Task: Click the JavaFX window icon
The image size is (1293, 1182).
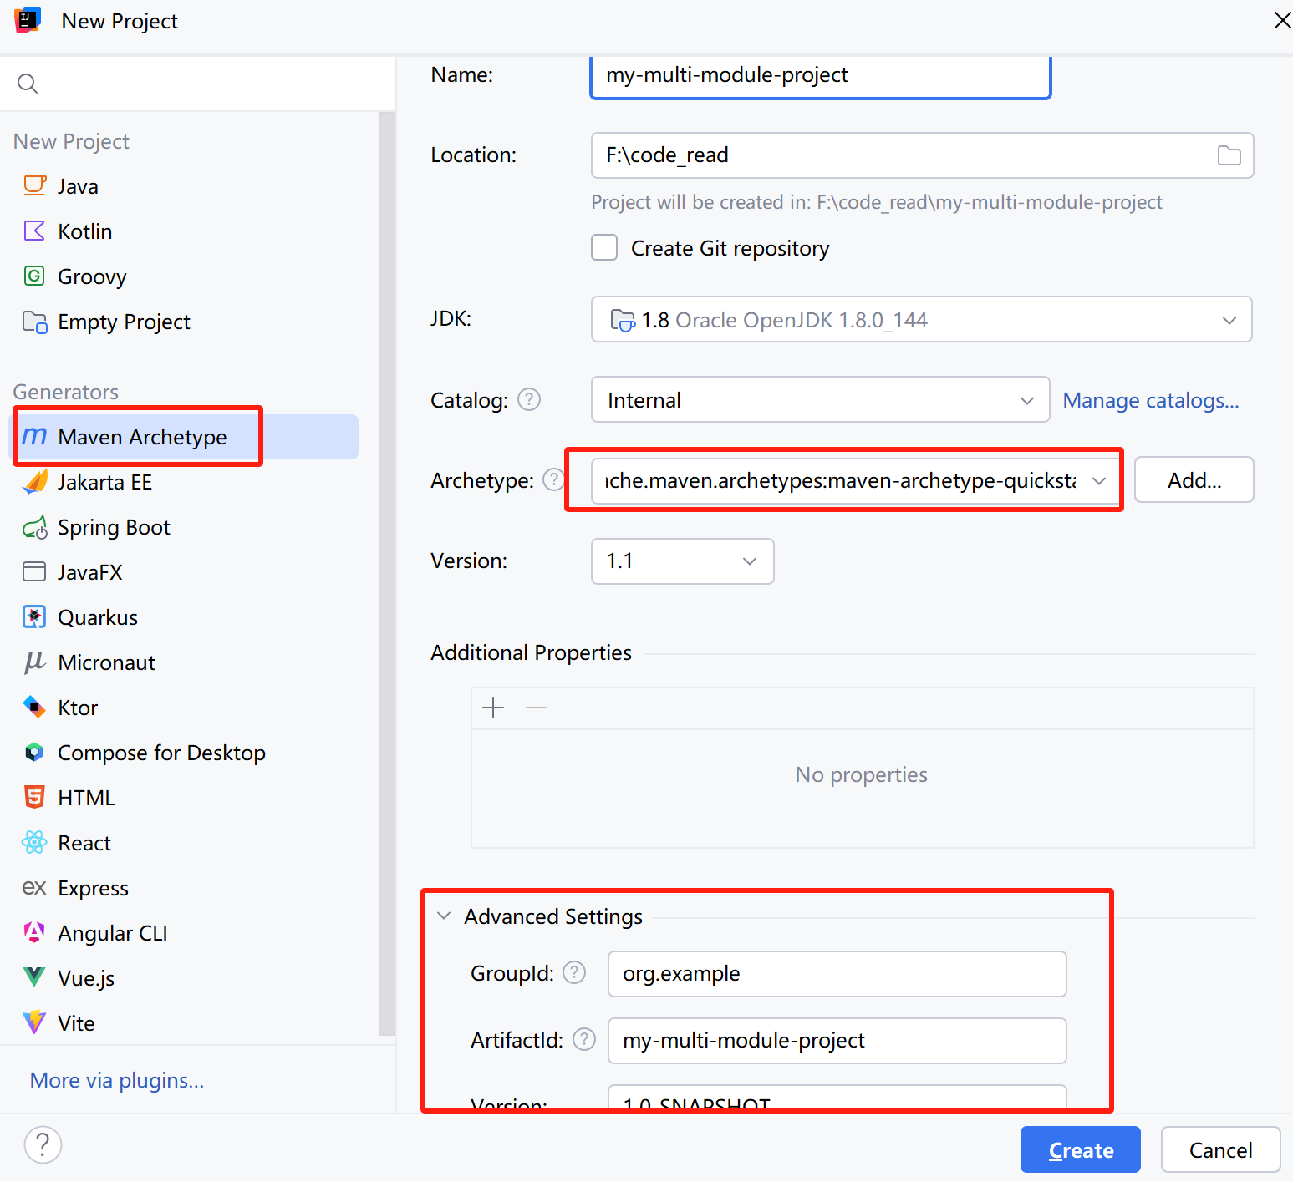Action: click(34, 572)
